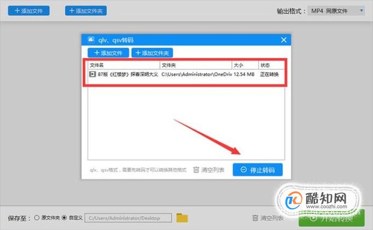This screenshot has width=373, height=230.
Task: Click 添加文件夹 button in main window toolbar
Action: click(86, 11)
